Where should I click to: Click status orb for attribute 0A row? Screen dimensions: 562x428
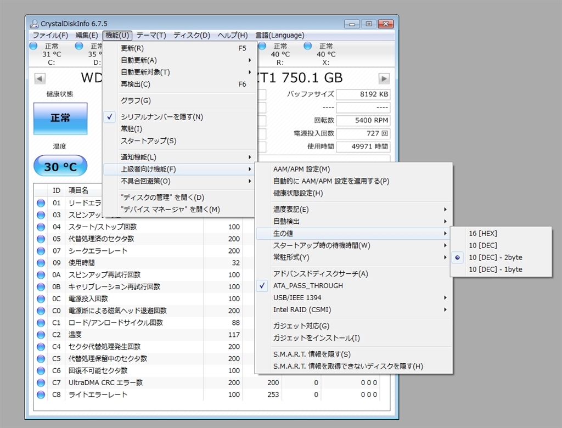click(x=41, y=274)
